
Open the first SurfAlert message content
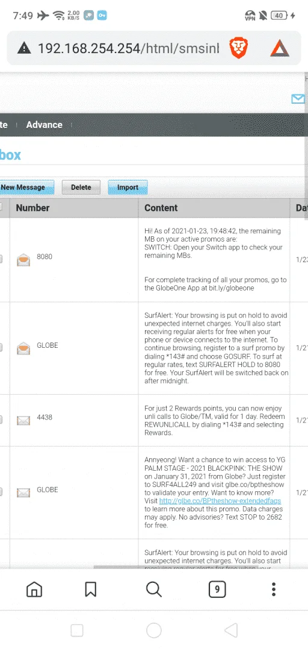[216, 348]
